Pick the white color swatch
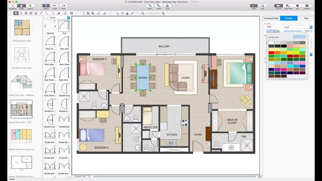The image size is (322, 181). [271, 43]
